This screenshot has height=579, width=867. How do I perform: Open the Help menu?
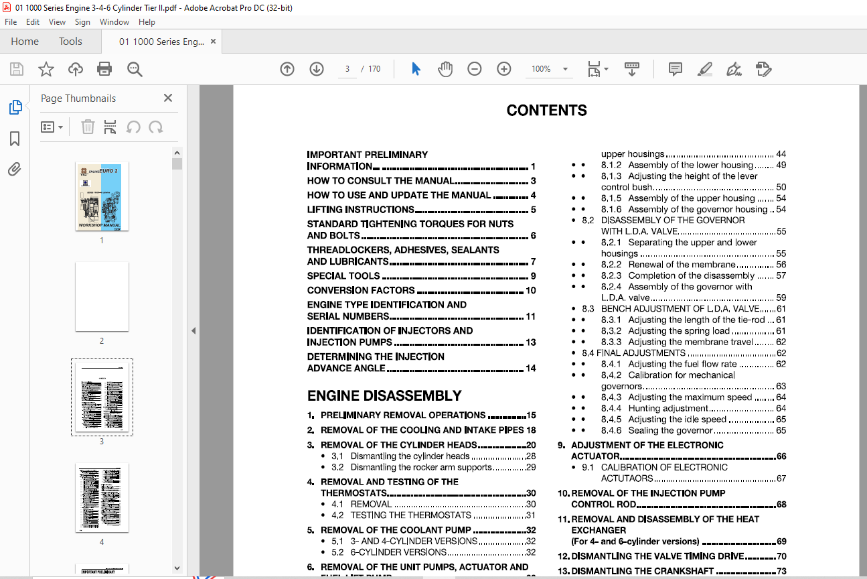tap(147, 22)
